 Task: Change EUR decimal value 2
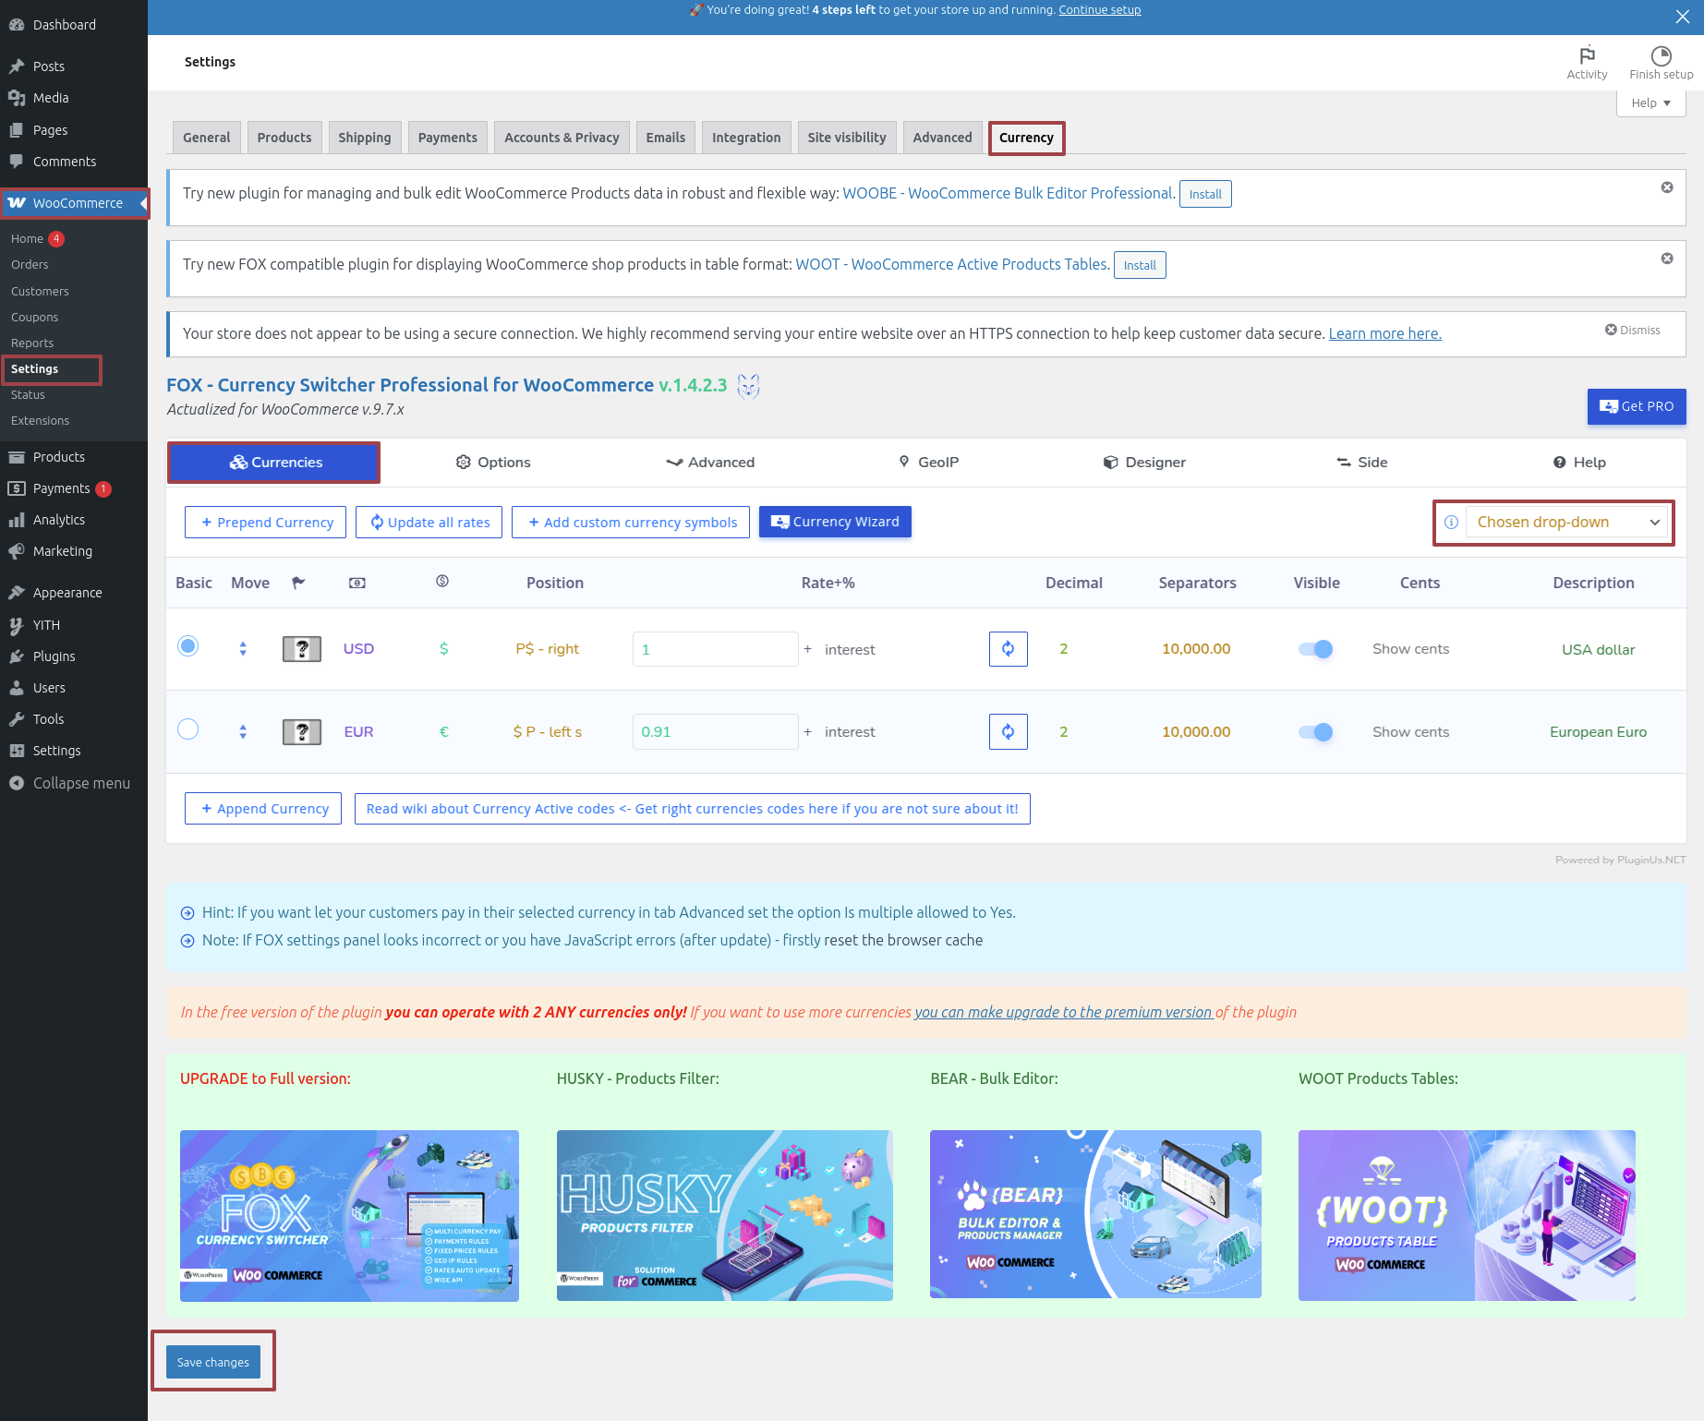click(x=1063, y=732)
